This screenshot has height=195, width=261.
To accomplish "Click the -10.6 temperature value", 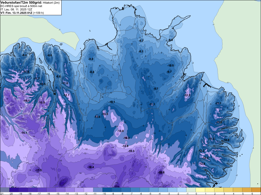I will [42, 84].
